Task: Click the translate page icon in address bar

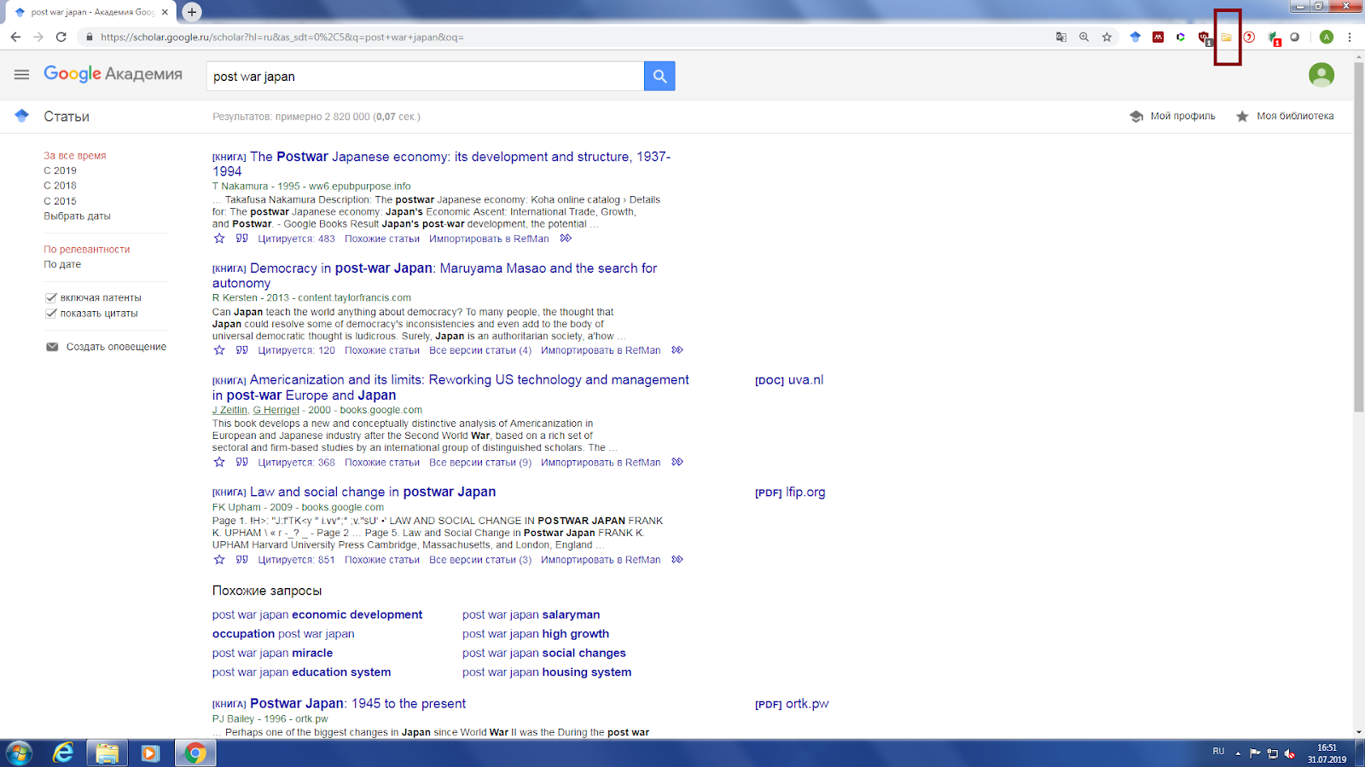Action: 1060,37
